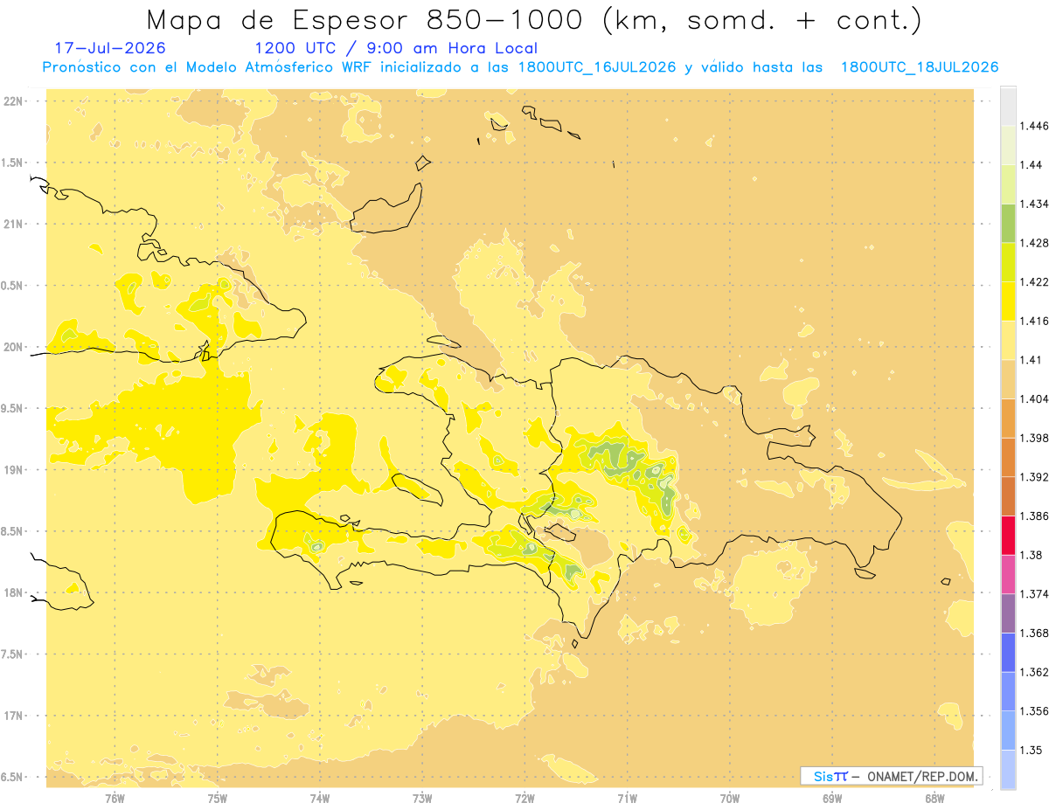
Task: Click the gray colorbar segment above 1.446
Action: [x=1008, y=106]
